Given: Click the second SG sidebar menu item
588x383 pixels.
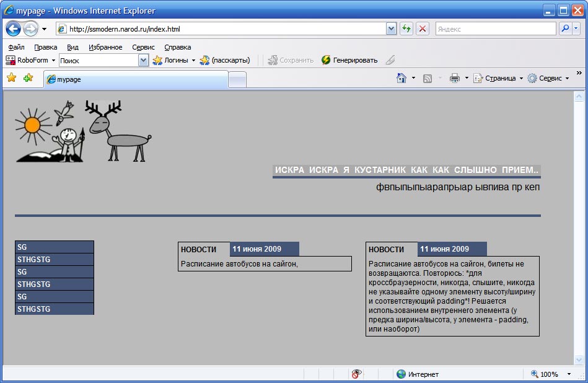Looking at the screenshot, I should (55, 271).
